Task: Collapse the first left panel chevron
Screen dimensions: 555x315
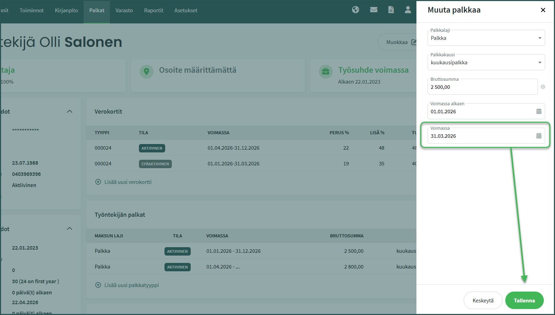Action: (70, 112)
